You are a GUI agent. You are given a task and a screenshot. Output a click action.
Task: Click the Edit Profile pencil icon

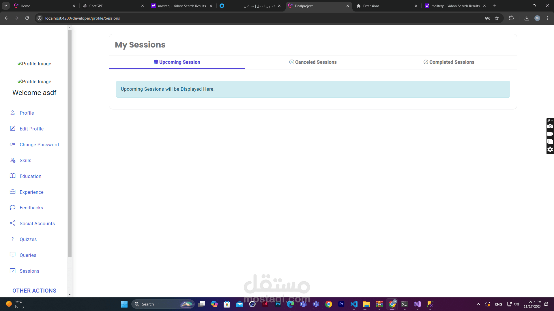12,128
